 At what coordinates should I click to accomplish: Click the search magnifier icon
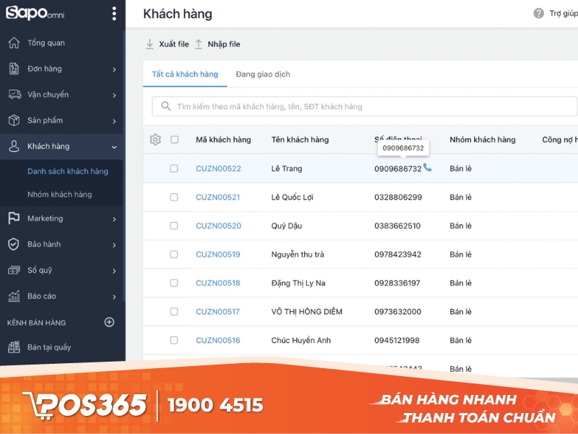[x=166, y=106]
